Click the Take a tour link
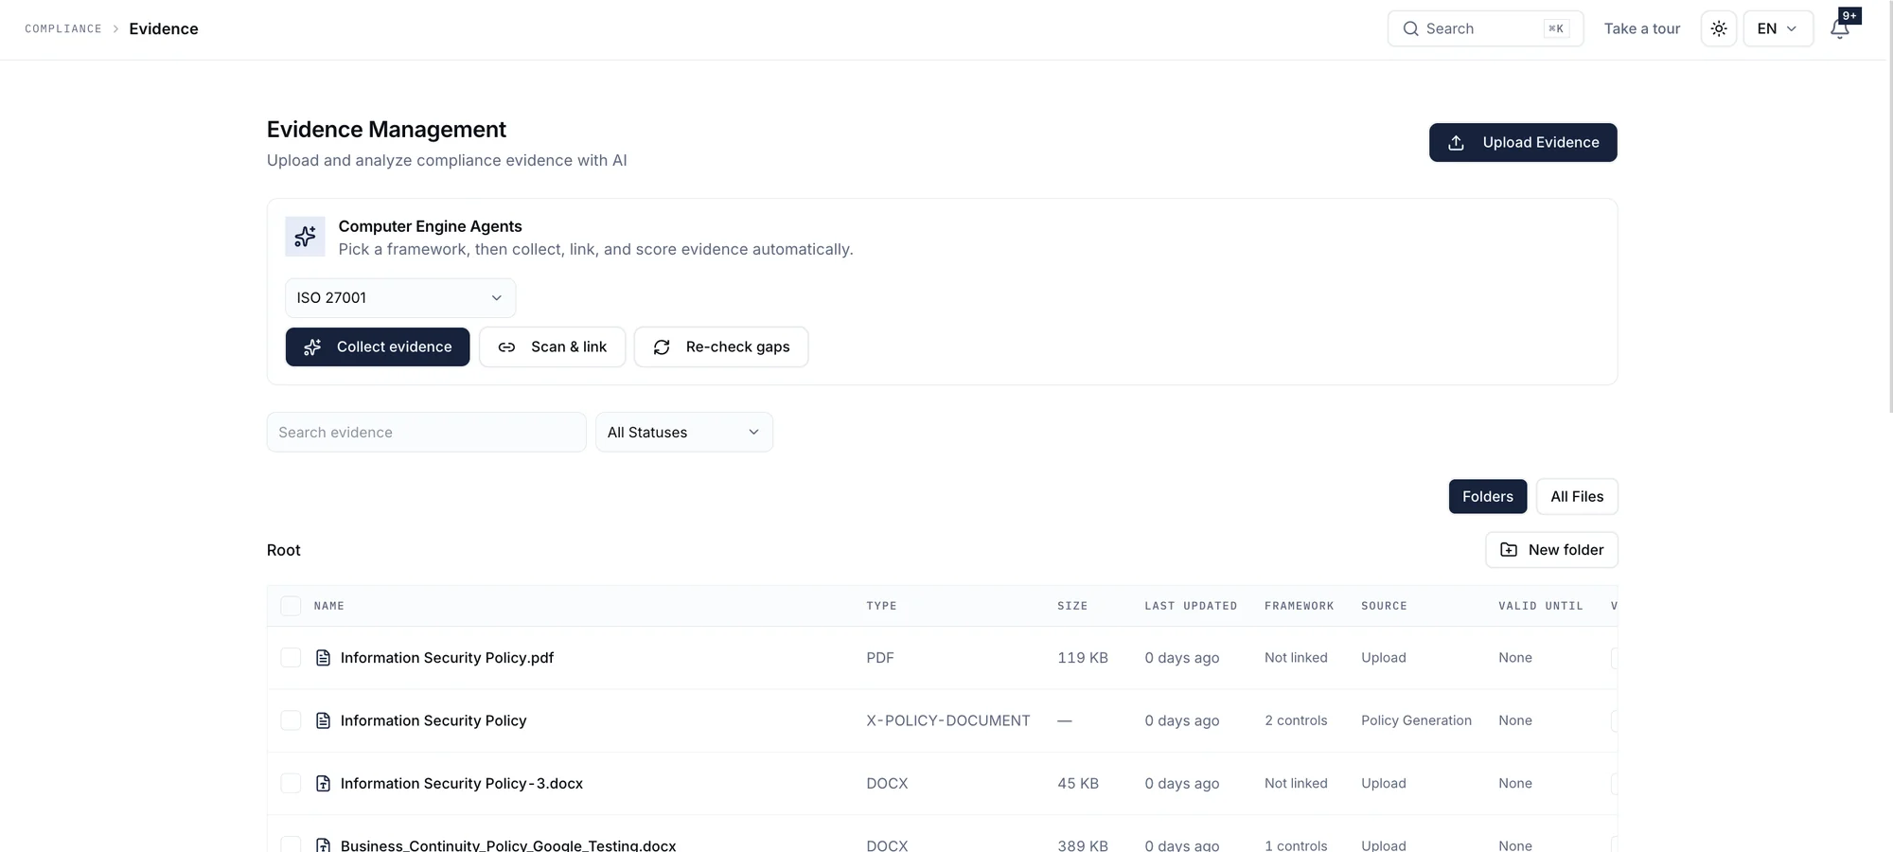Image resolution: width=1893 pixels, height=852 pixels. [1642, 28]
